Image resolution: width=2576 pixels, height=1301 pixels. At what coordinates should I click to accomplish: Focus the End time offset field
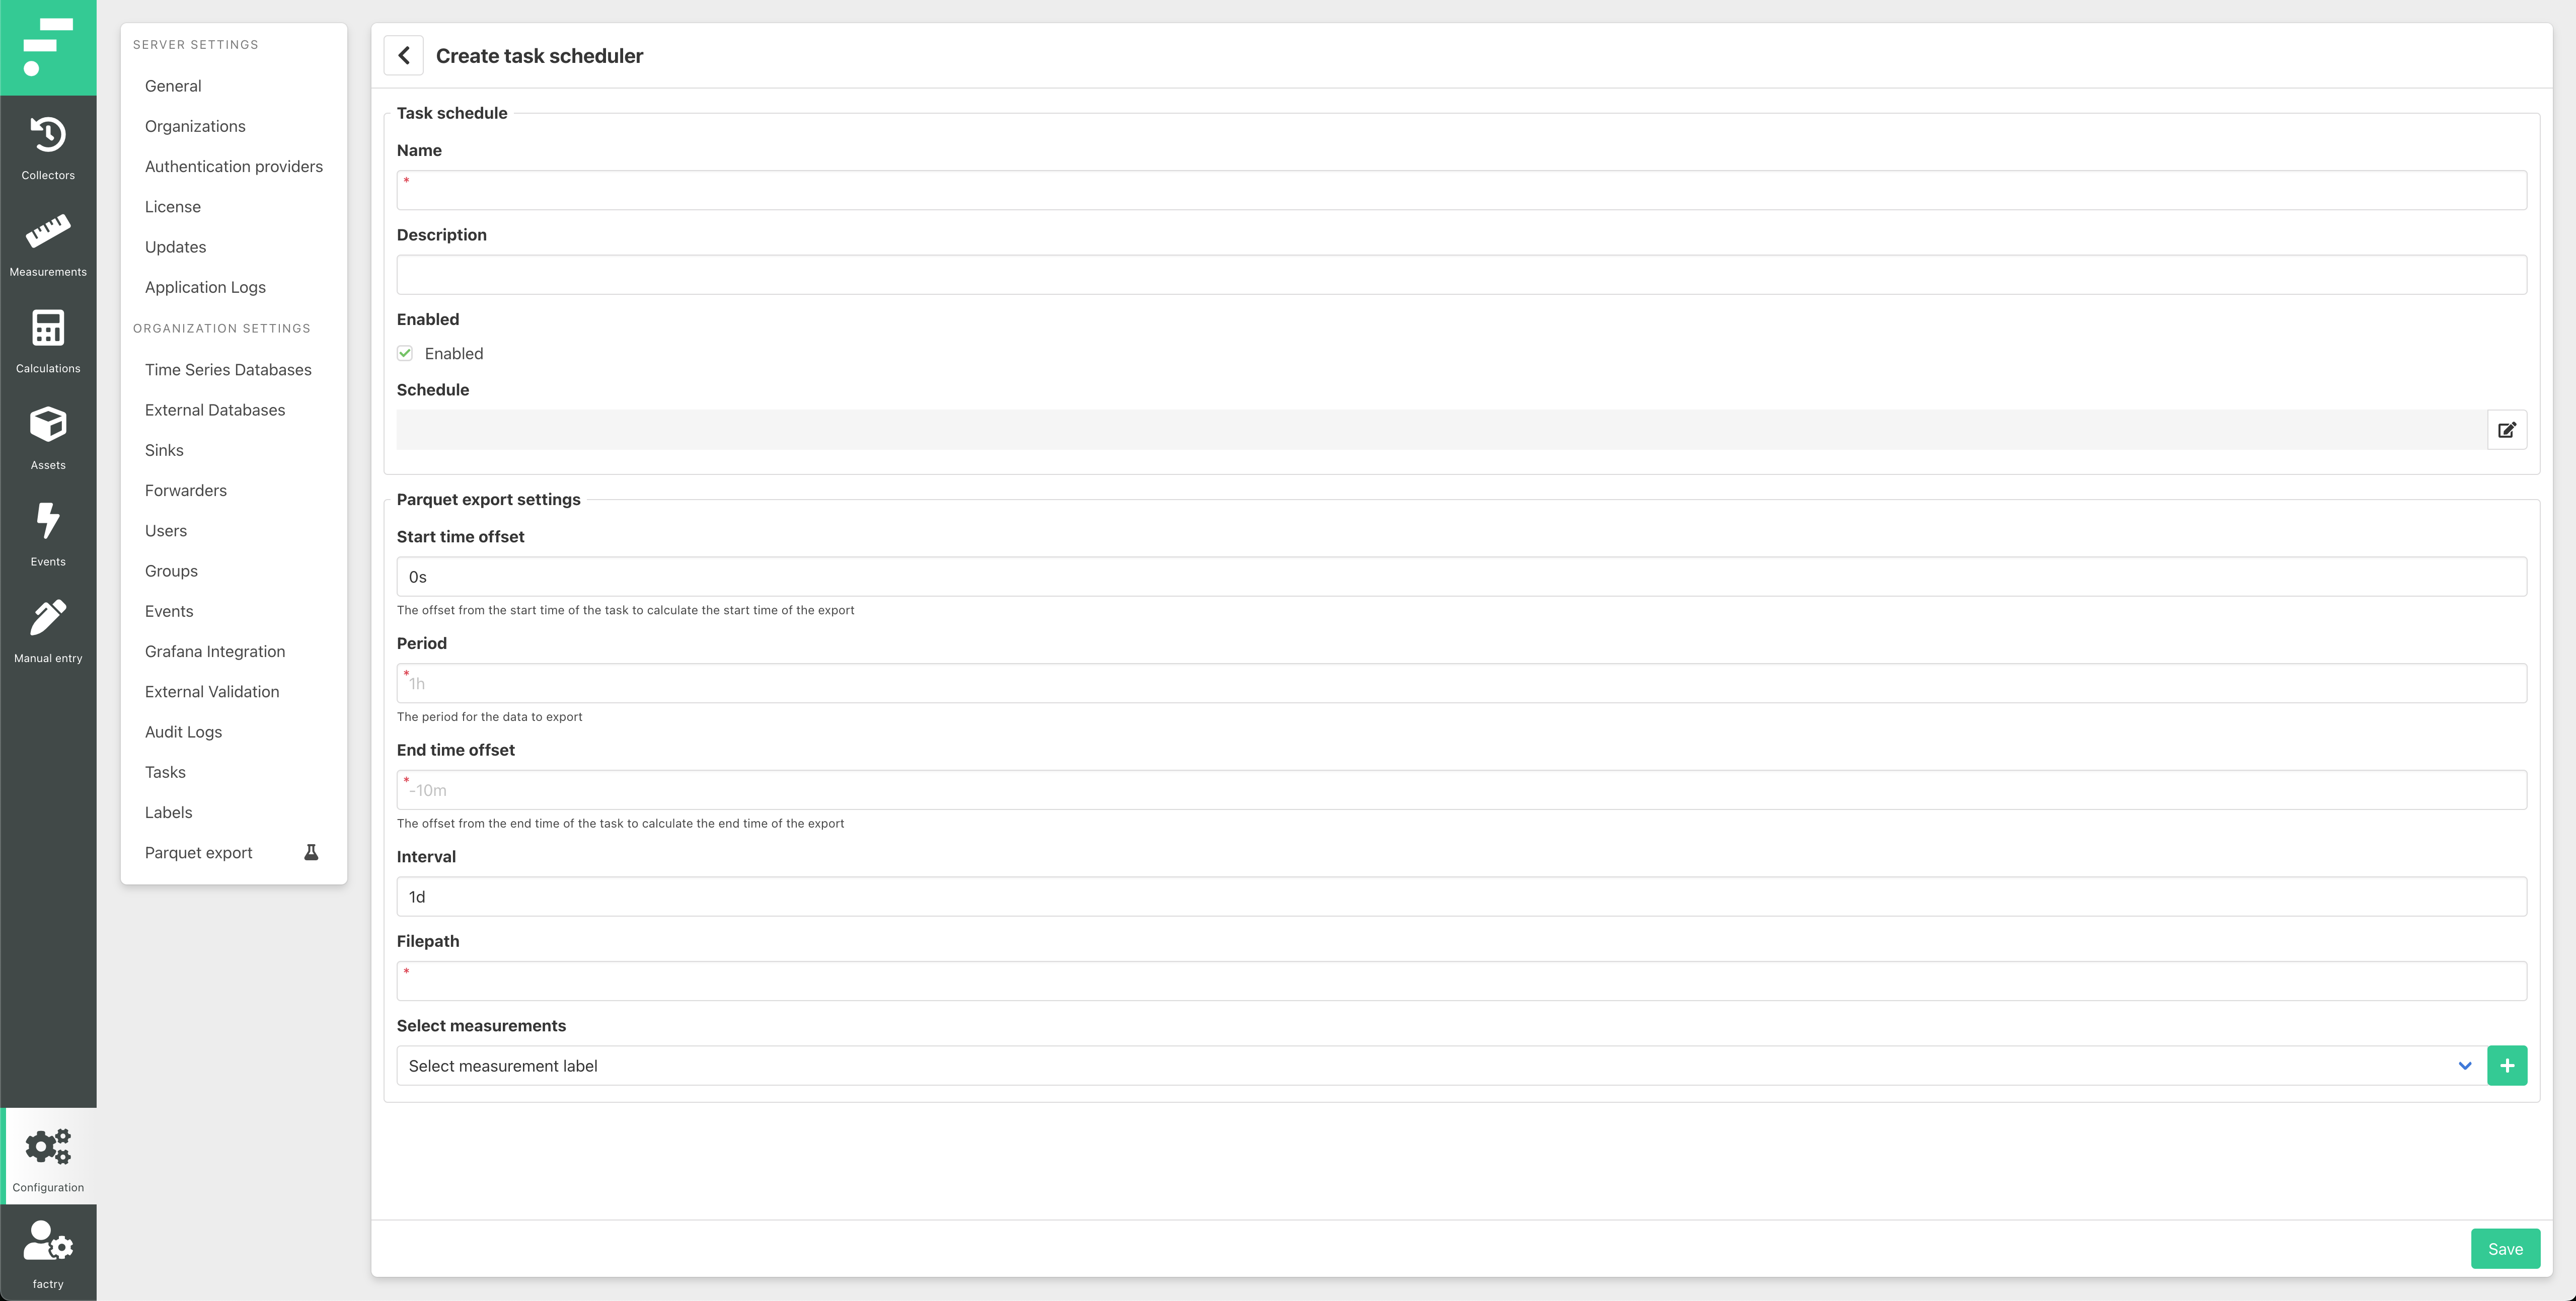[x=1461, y=790]
